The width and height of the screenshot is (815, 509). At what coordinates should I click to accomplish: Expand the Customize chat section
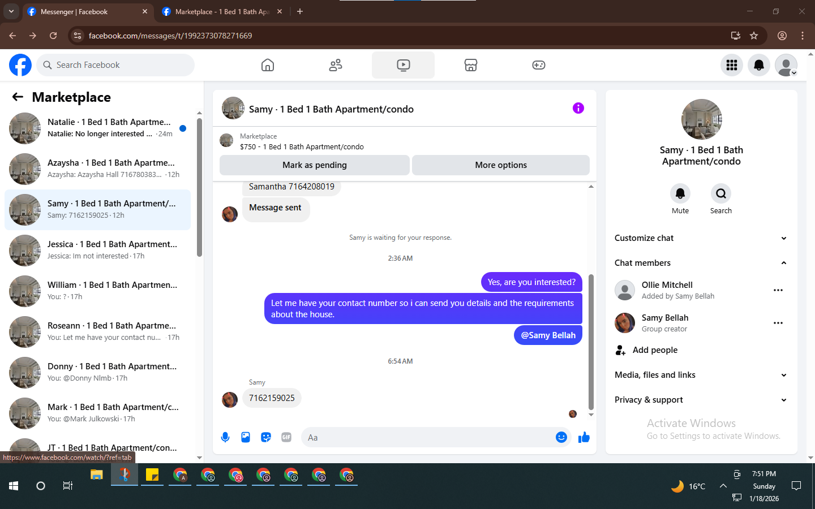701,238
